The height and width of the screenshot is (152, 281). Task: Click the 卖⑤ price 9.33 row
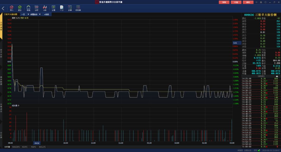(261, 21)
